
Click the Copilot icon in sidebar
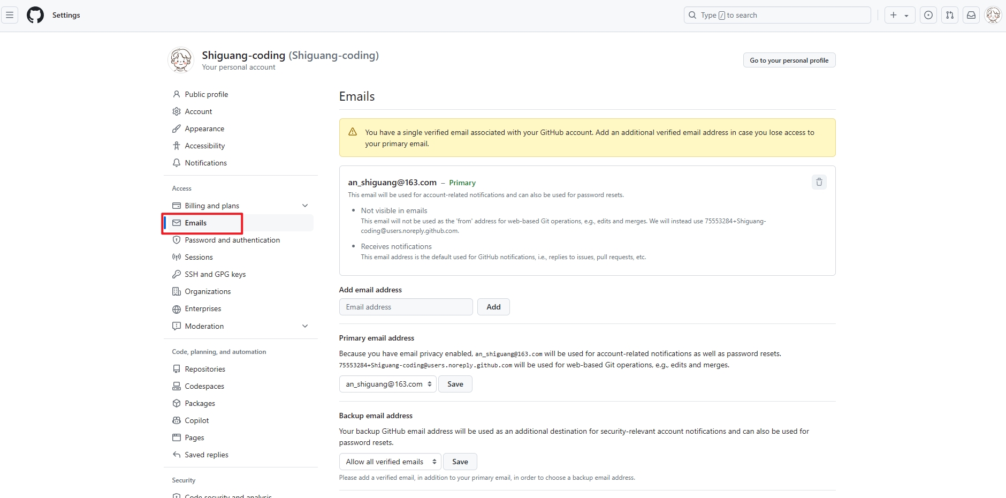point(177,420)
